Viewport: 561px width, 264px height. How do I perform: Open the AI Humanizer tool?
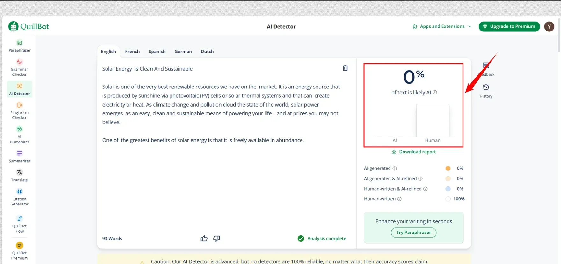click(x=19, y=135)
